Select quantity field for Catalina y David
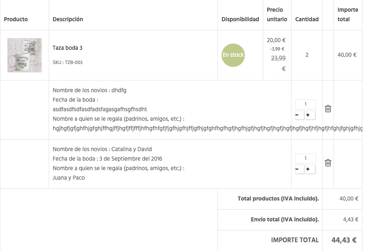 305,158
